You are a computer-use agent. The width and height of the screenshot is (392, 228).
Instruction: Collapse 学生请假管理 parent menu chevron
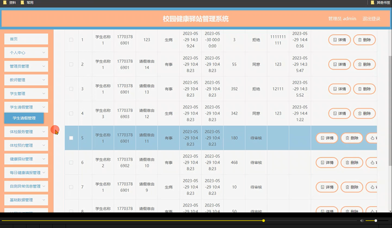pyautogui.click(x=44, y=107)
